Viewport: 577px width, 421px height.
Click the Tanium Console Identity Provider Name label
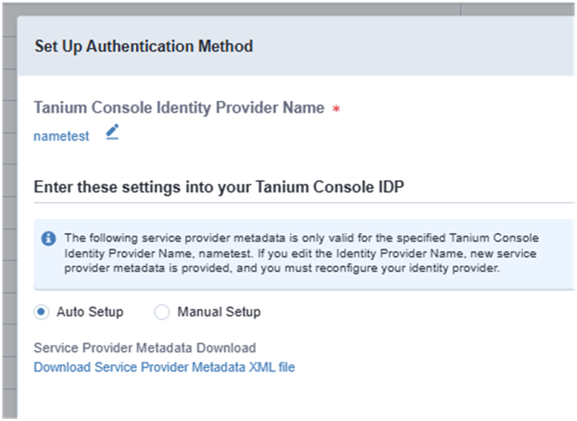tap(179, 109)
